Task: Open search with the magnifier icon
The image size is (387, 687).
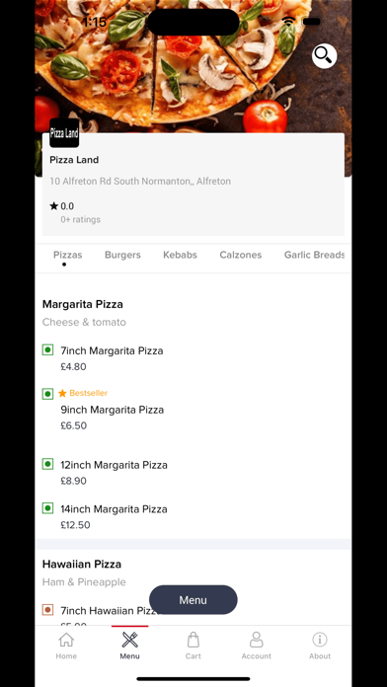Action: [325, 56]
